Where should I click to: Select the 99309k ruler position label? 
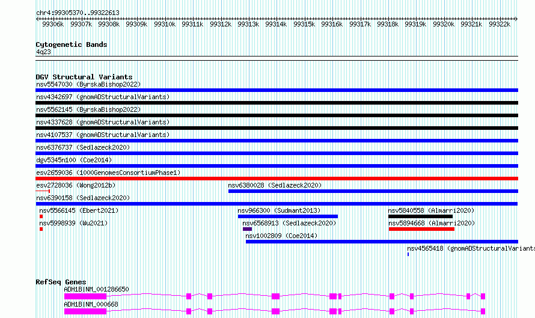(x=136, y=24)
